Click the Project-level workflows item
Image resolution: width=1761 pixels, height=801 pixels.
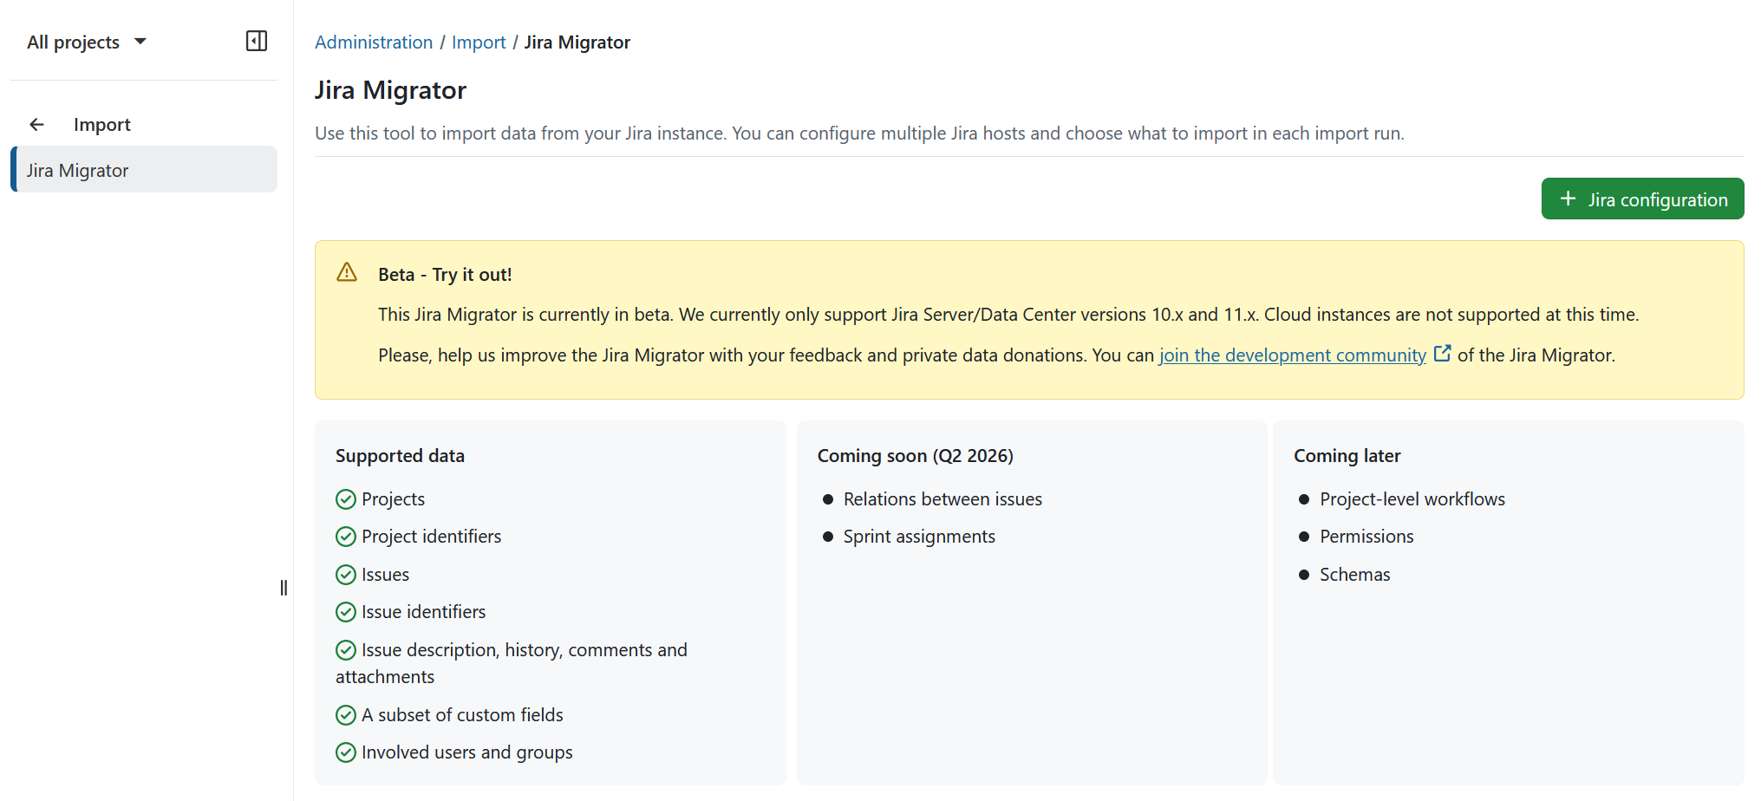coord(1412,499)
